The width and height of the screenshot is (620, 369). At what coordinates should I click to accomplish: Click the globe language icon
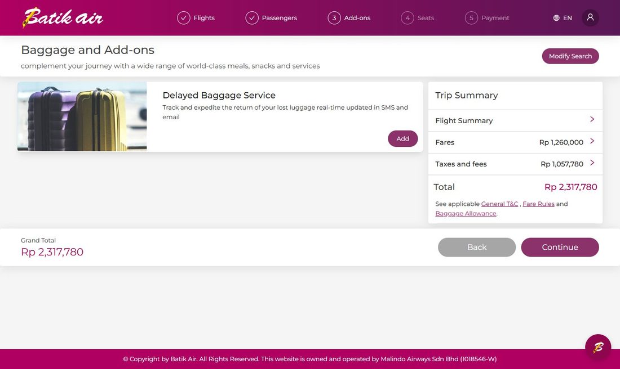click(556, 18)
